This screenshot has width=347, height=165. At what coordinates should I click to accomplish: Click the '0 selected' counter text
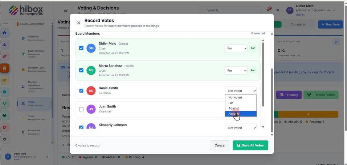click(x=258, y=34)
